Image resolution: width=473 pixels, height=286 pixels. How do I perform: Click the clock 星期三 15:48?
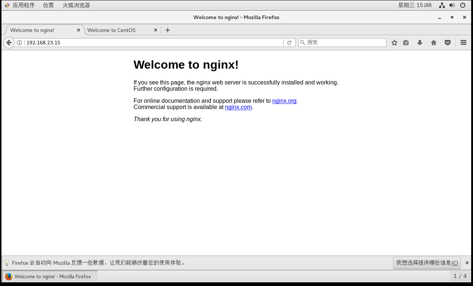(x=415, y=5)
